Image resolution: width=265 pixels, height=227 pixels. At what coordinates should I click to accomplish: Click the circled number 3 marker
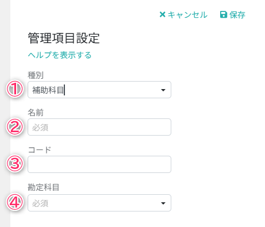click(x=15, y=164)
